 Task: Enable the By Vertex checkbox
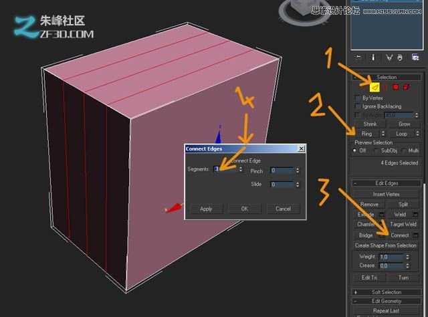coord(358,98)
